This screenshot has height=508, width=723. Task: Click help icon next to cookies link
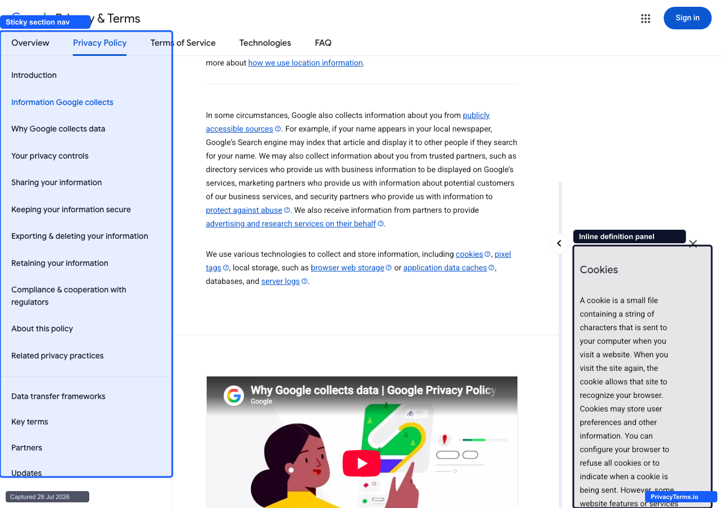click(487, 254)
